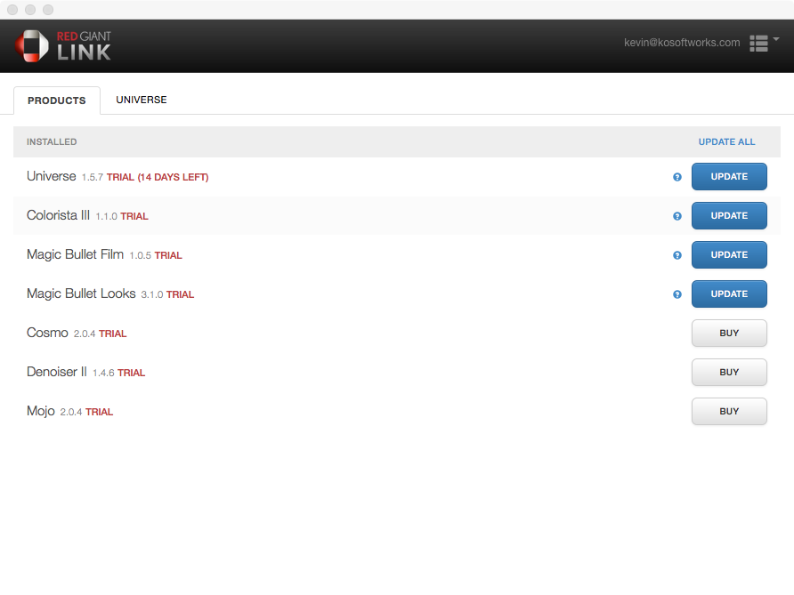The width and height of the screenshot is (794, 595).
Task: Update Magic Bullet Film
Action: [729, 255]
